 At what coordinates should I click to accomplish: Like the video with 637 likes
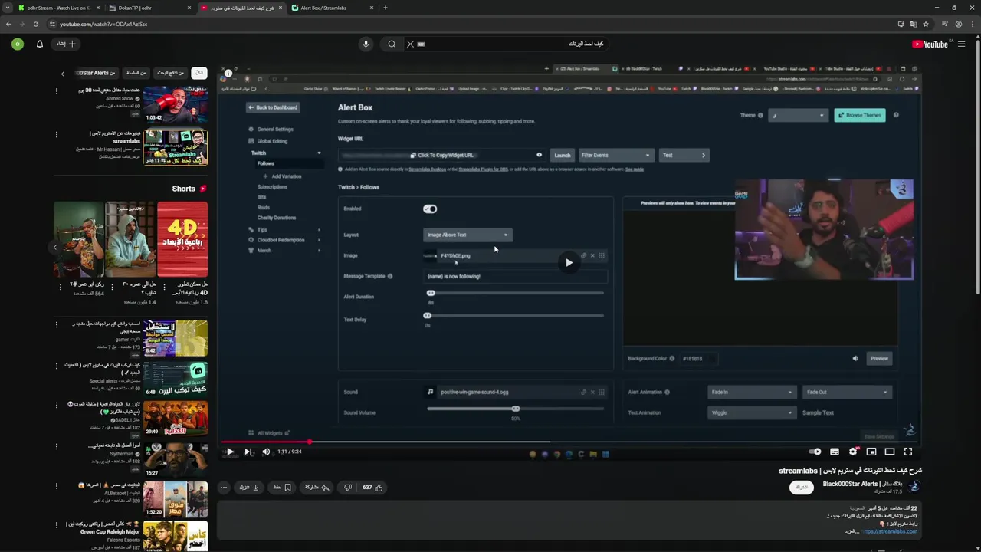pos(372,488)
